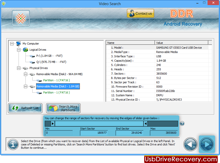Click the Max sector field
220x163 pixels.
[164, 133]
